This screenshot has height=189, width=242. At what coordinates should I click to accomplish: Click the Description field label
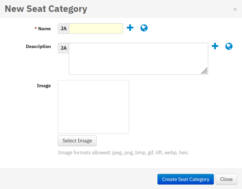pos(38,47)
